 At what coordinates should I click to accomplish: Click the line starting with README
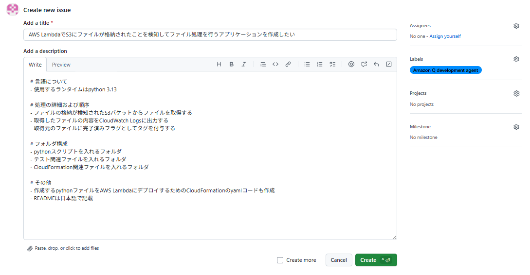click(61, 198)
